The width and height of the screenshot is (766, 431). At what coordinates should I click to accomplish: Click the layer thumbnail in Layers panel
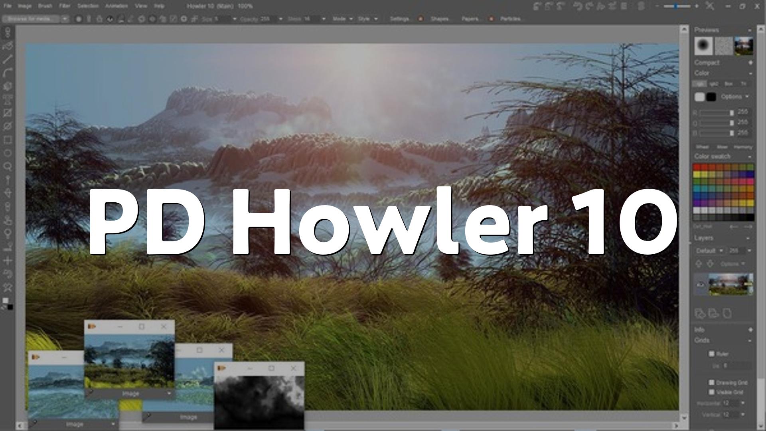[730, 284]
